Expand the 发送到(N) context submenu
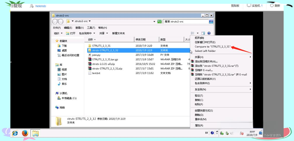Screen dimensions: 294x141 (250, 89)
